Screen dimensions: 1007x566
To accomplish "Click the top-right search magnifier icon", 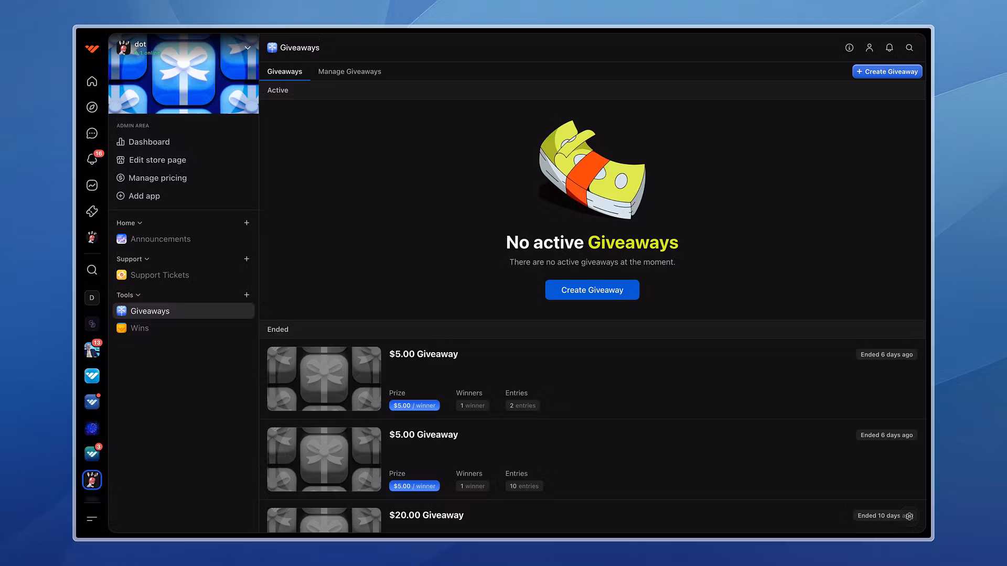I will [x=909, y=48].
